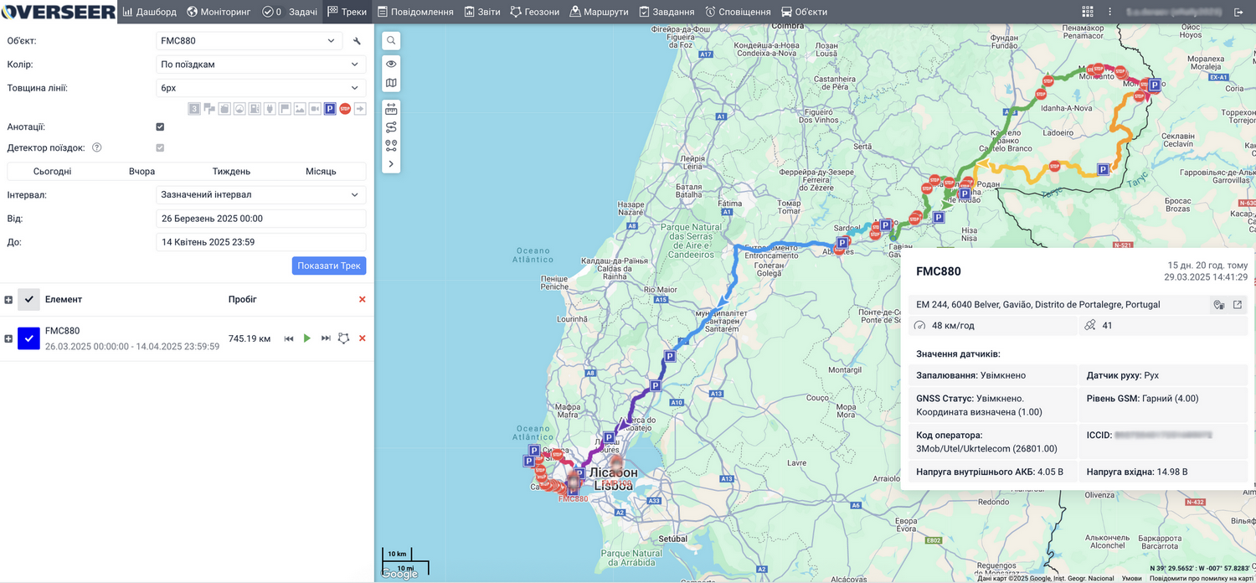1256x583 pixels.
Task: Open the Сповіщення tab
Action: coord(738,12)
